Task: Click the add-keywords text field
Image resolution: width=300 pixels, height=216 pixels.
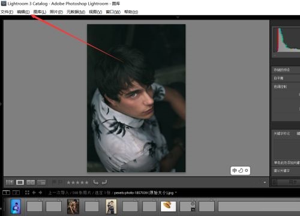Action: click(x=286, y=163)
